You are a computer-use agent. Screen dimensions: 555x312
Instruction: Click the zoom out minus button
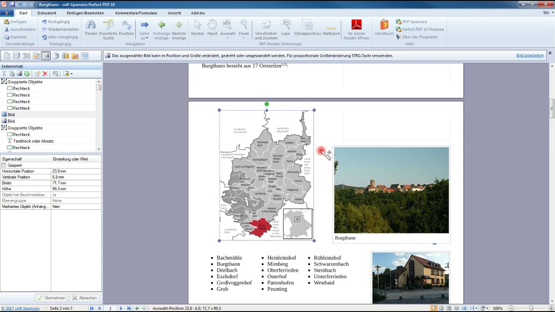(x=511, y=309)
